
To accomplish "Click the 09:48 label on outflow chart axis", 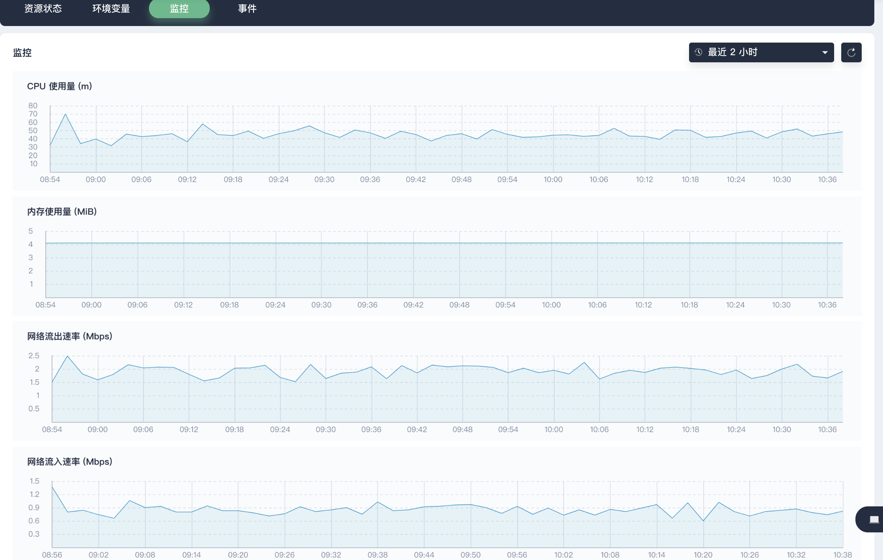I will tap(462, 429).
